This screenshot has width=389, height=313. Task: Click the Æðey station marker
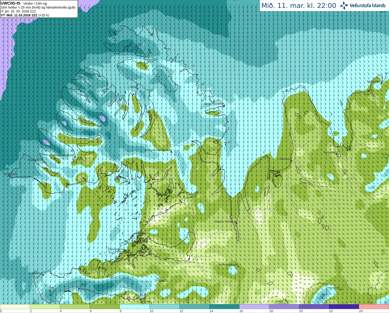click(137, 88)
